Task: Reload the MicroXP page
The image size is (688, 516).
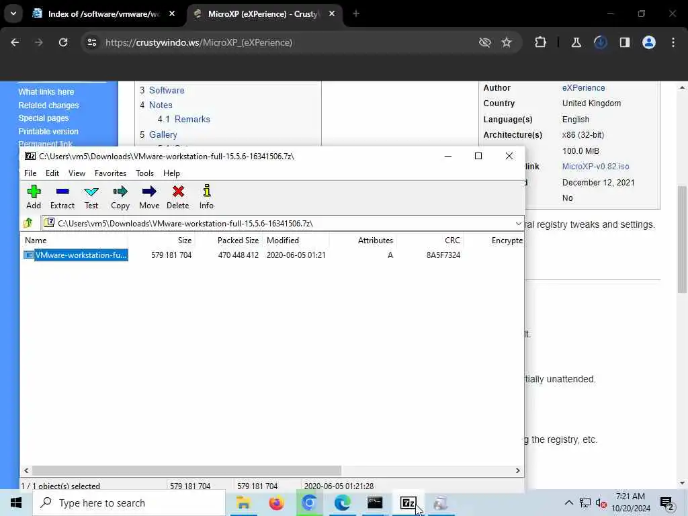Action: click(x=63, y=42)
